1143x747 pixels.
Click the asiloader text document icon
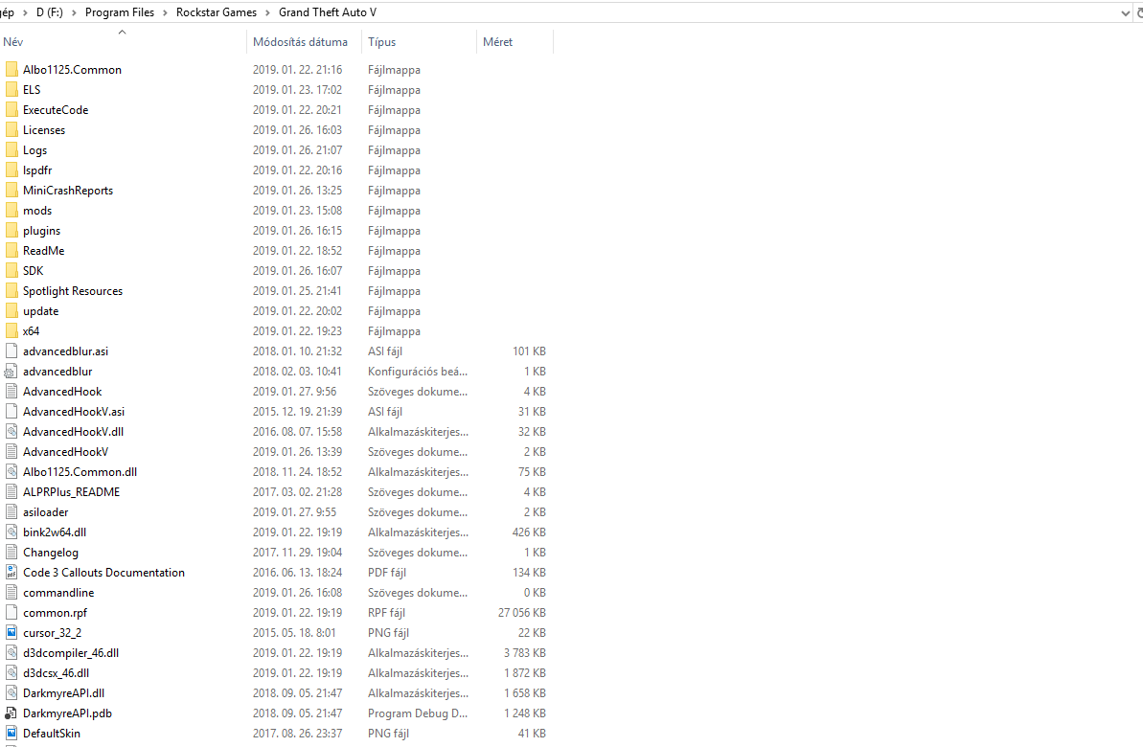tap(11, 512)
